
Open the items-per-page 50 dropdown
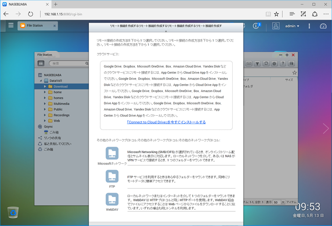coord(279,202)
